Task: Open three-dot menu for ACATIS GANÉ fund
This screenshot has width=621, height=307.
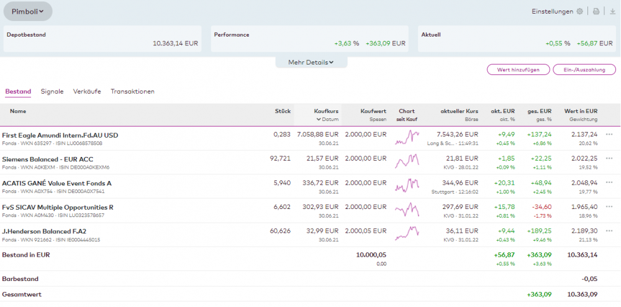Action: click(x=609, y=183)
